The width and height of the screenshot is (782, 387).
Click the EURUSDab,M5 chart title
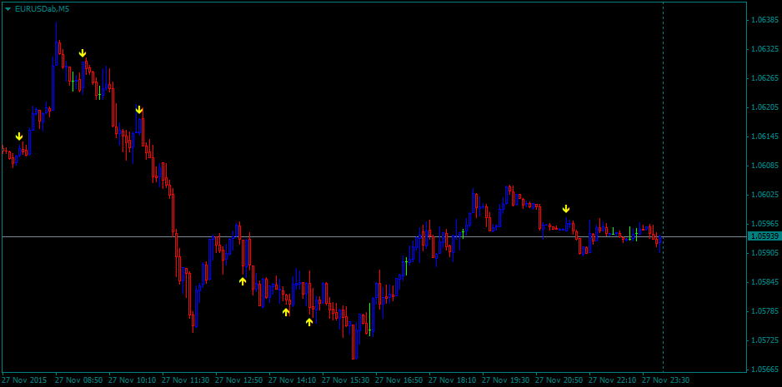tap(42, 9)
